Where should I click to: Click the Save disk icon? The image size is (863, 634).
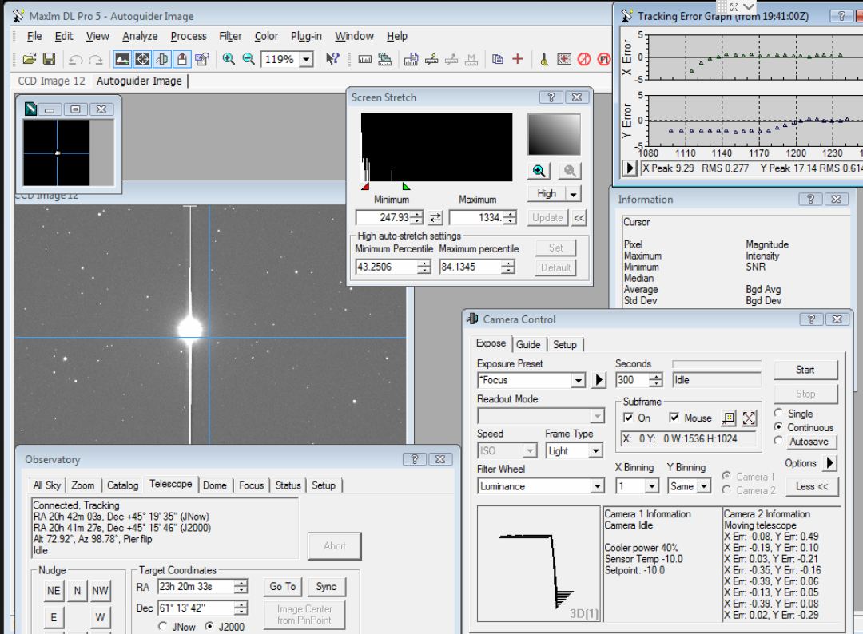click(49, 59)
